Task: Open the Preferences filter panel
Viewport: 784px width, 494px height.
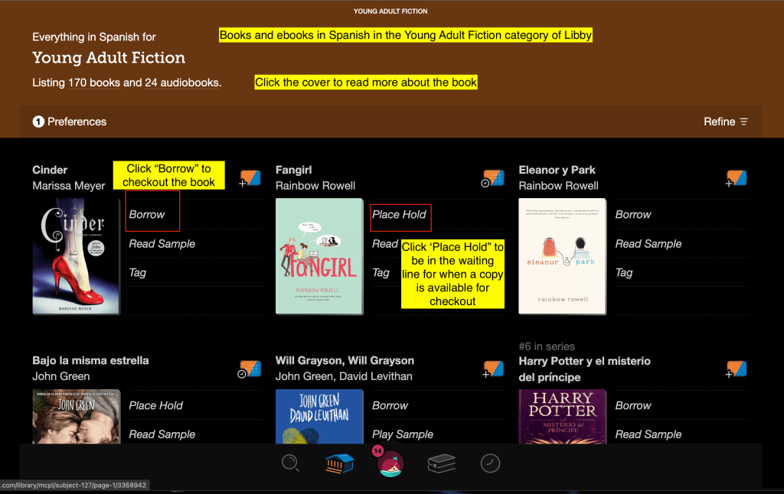Action: [x=70, y=122]
